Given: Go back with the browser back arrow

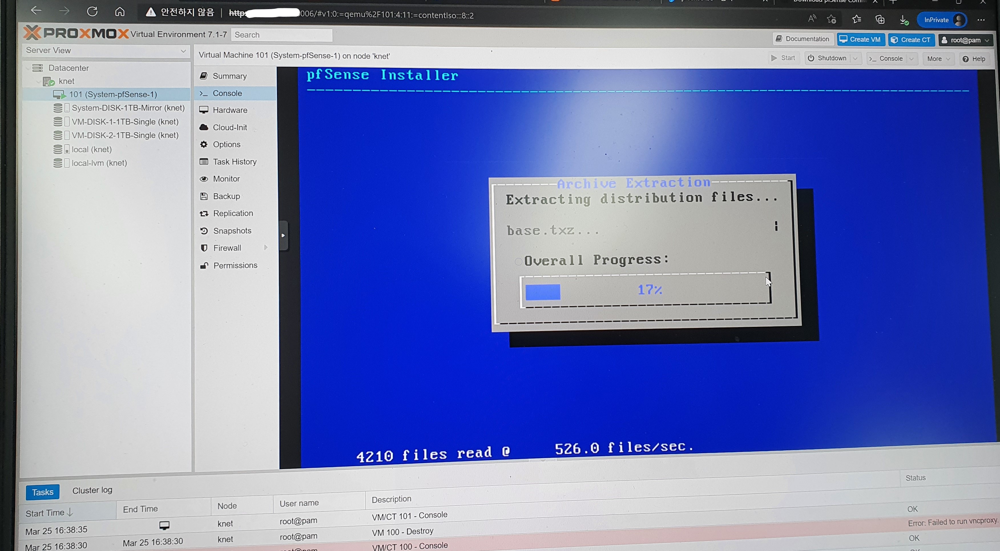Looking at the screenshot, I should click(x=36, y=11).
